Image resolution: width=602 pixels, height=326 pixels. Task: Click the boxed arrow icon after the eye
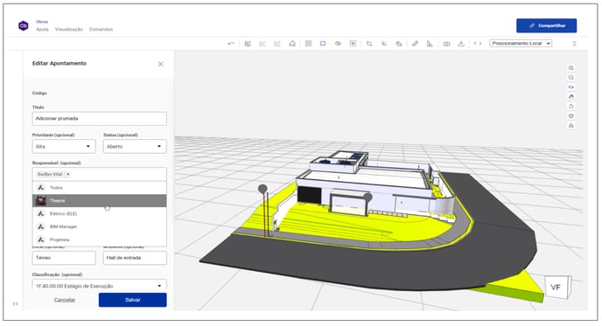(x=353, y=44)
